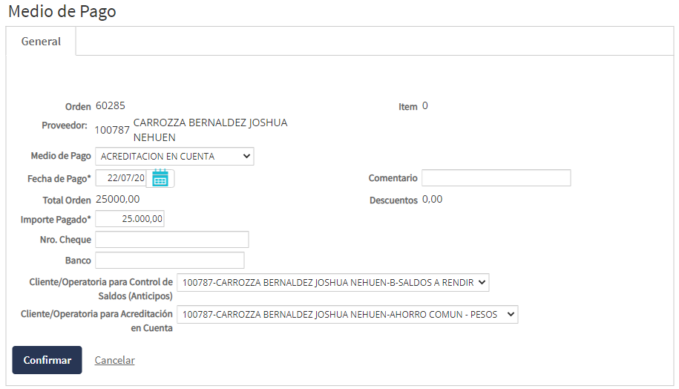This screenshot has height=389, width=679.
Task: Focus the Fecha de Pago date field
Action: click(x=122, y=178)
